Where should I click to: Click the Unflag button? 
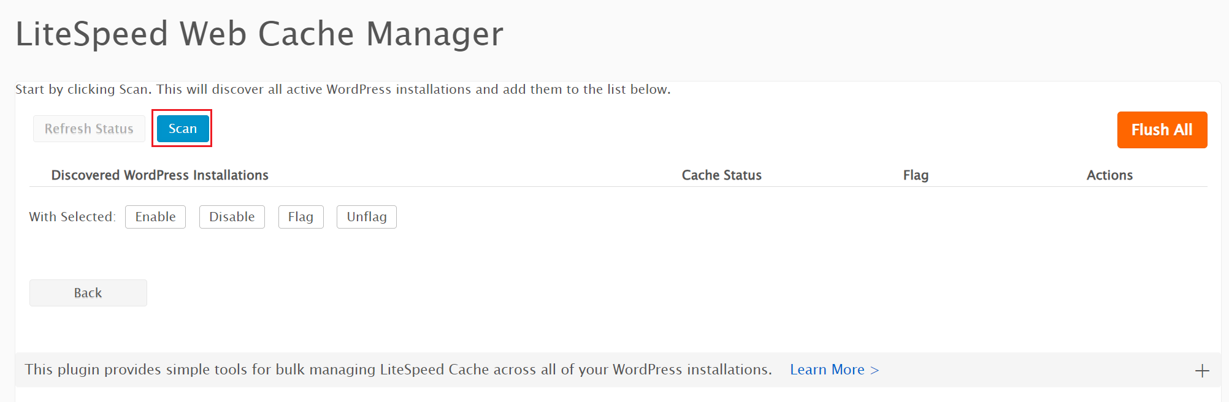[367, 217]
